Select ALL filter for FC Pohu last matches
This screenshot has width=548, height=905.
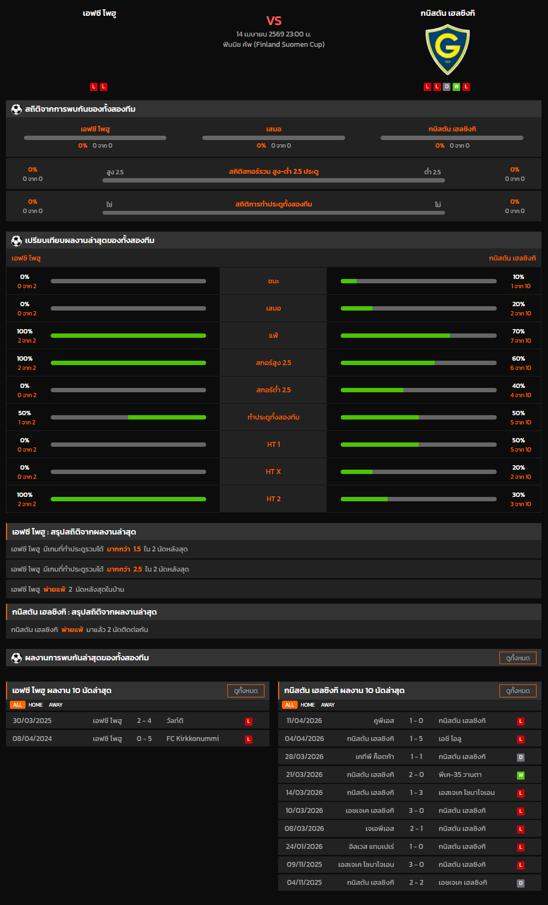tap(17, 705)
